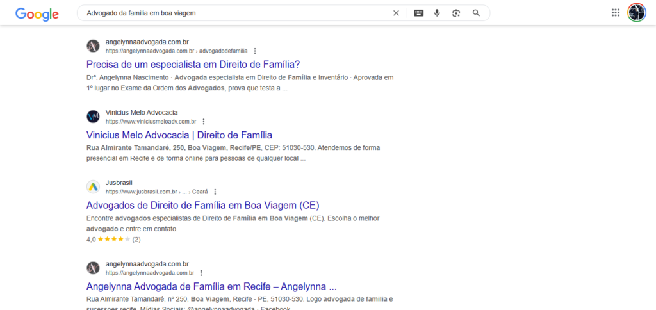Open more options for last angelynnaadvogada result
The width and height of the screenshot is (656, 310).
[x=201, y=273]
